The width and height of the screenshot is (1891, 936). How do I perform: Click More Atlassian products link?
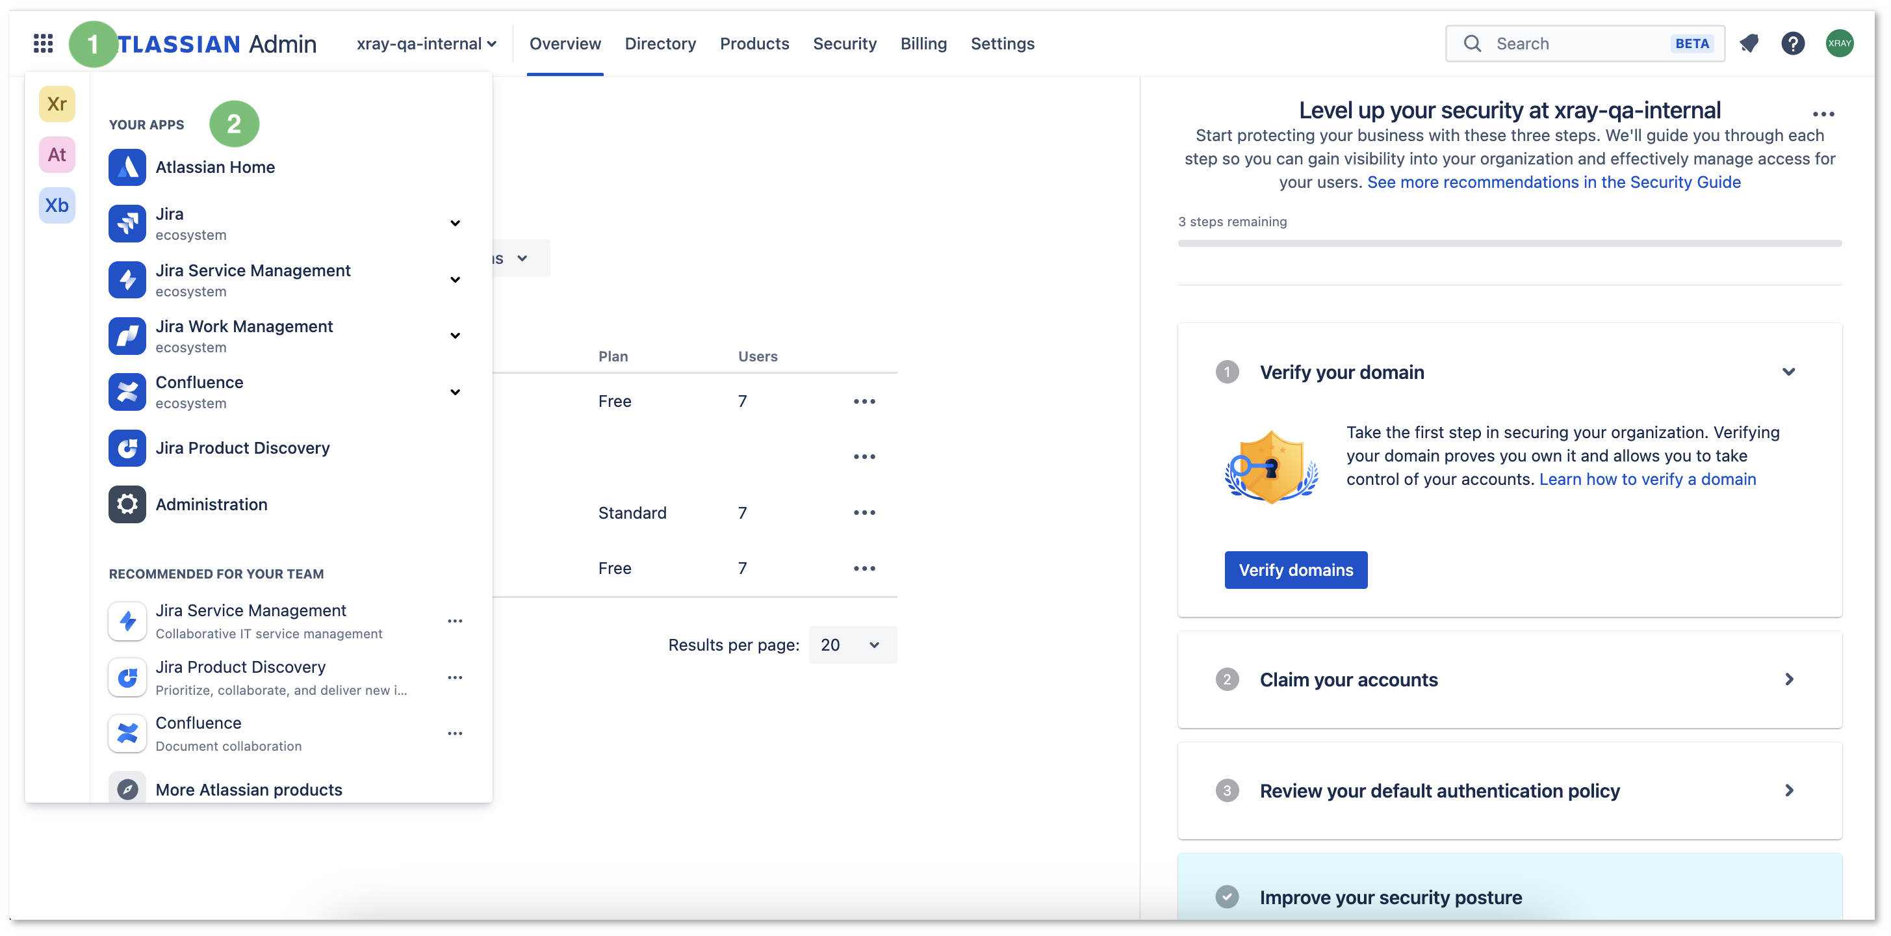[x=249, y=789]
